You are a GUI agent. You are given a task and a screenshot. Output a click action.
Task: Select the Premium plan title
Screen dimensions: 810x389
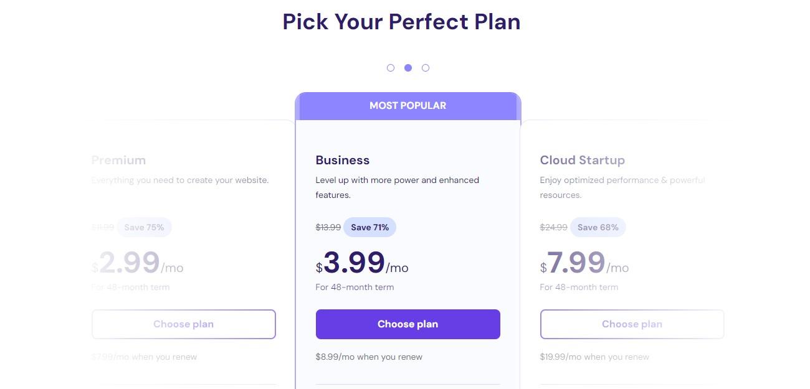coord(118,160)
